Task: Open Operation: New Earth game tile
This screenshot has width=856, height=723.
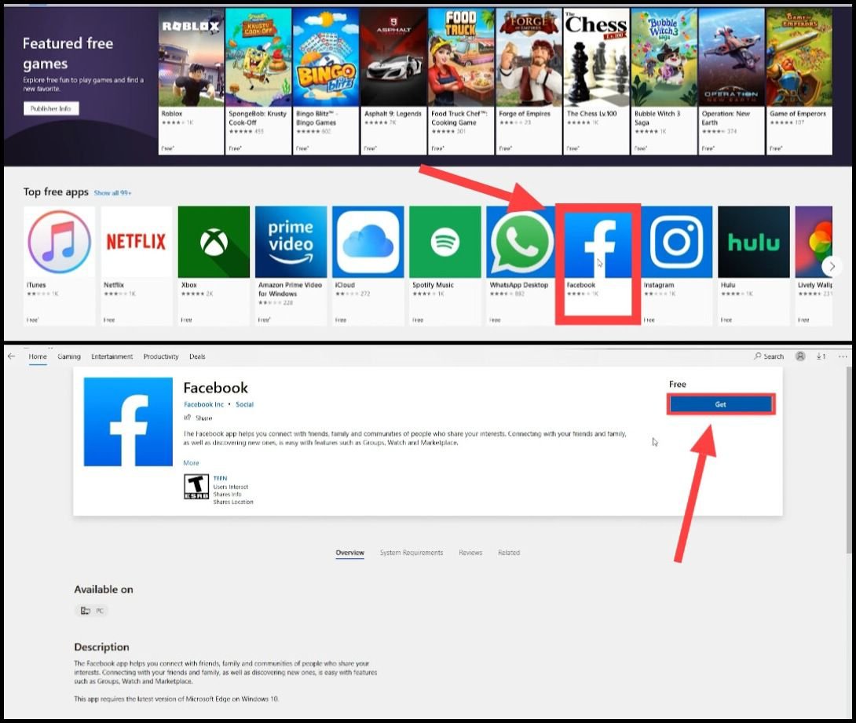Action: (732, 82)
